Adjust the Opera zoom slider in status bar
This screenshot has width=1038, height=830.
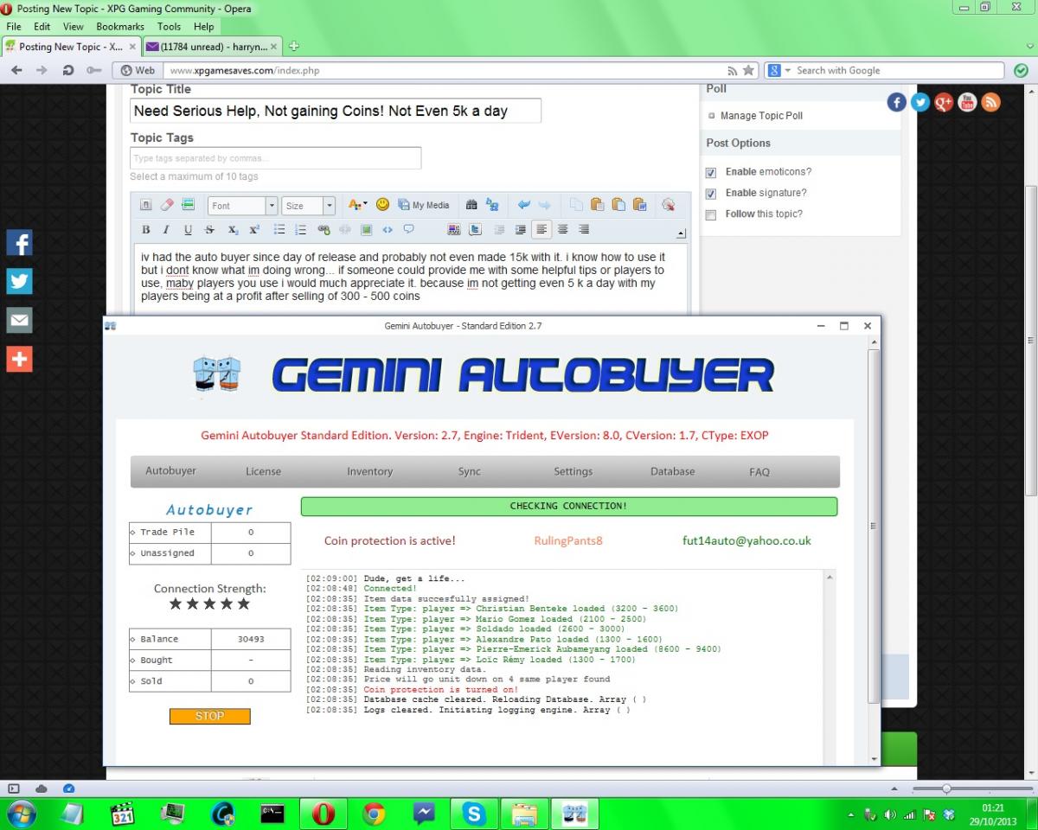click(x=946, y=788)
